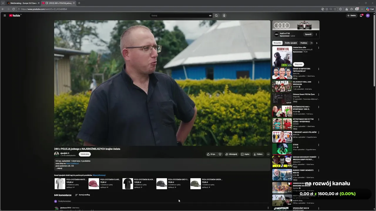Close the Matchmaking browser tab
The image size is (376, 211).
click(38, 3)
